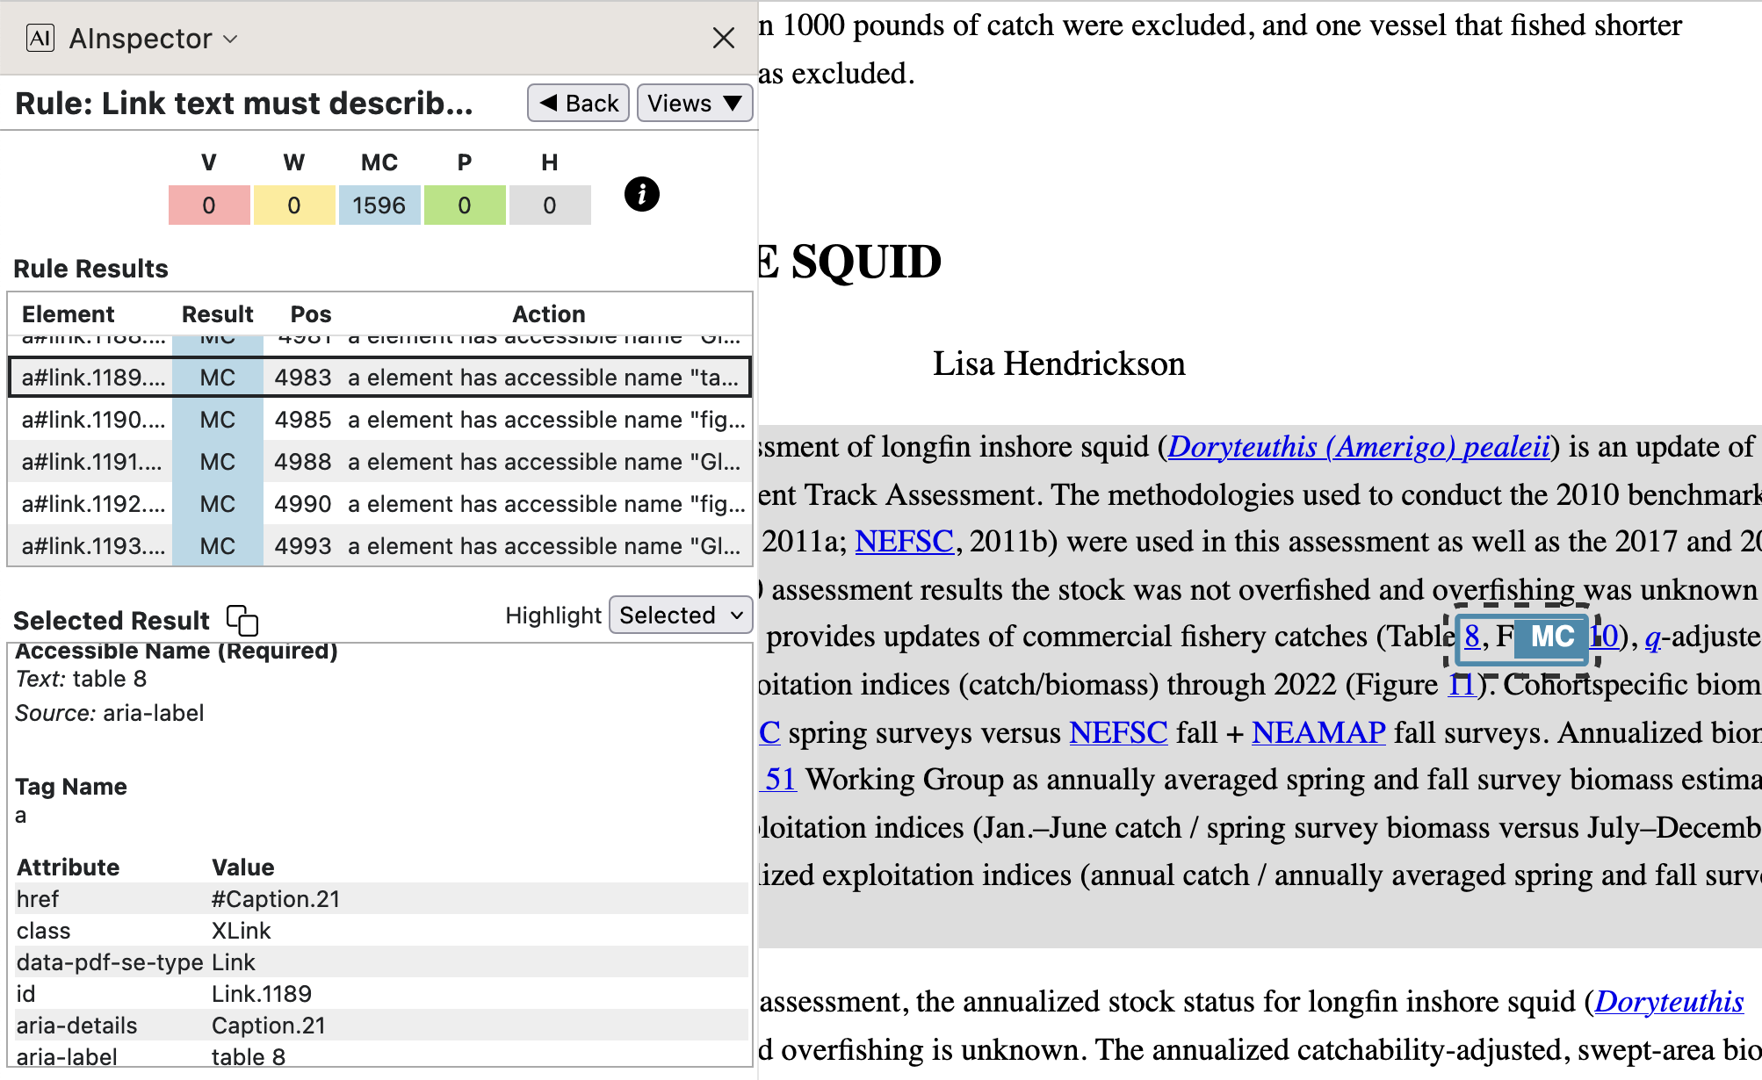The height and width of the screenshot is (1080, 1762).
Task: Click the AInspector AI logo icon
Action: [x=40, y=38]
